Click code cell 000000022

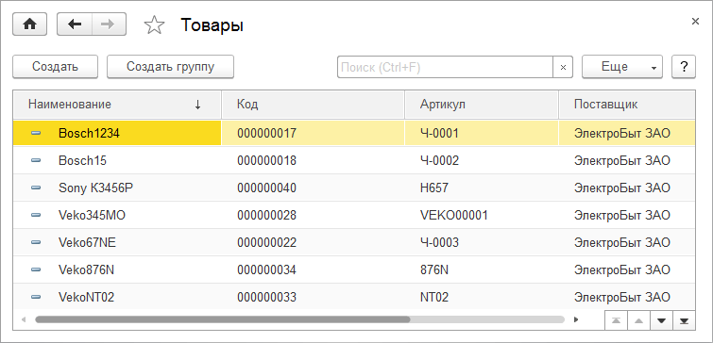point(313,243)
